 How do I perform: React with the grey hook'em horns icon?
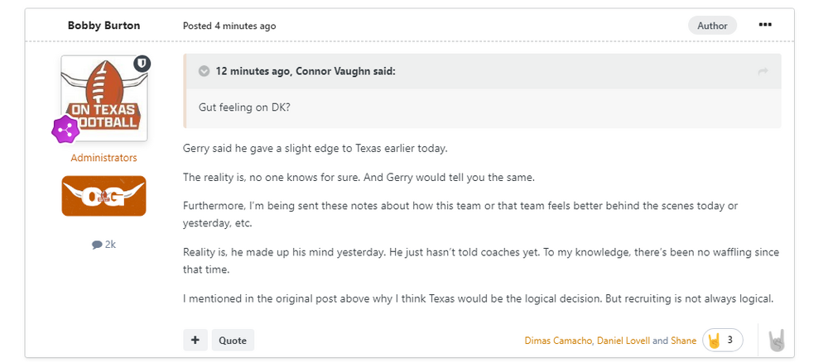(776, 340)
